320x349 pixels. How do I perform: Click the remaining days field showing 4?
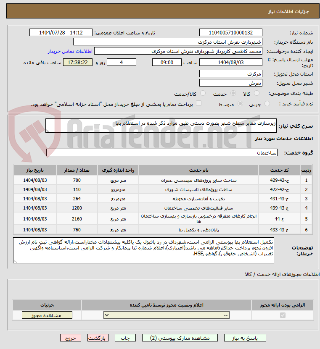pyautogui.click(x=122, y=62)
